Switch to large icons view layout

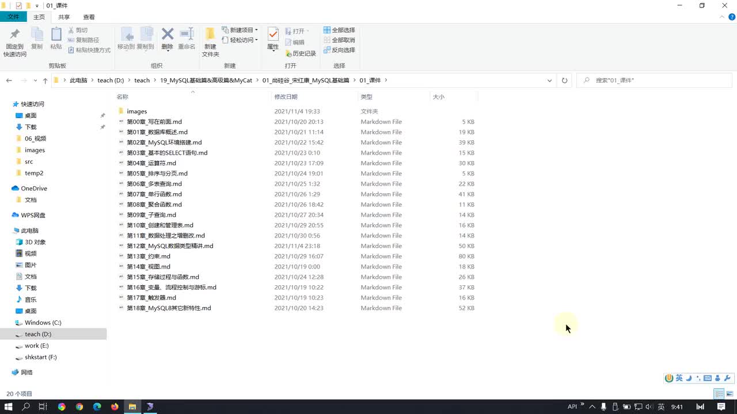pos(730,394)
